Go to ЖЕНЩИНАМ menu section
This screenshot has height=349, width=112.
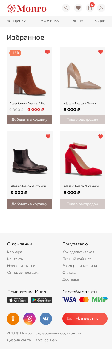point(16,21)
